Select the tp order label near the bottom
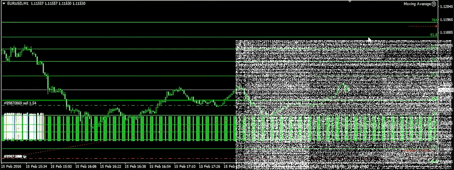 click(x=15, y=157)
